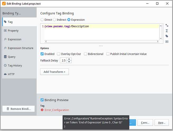The width and height of the screenshot is (173, 131).
Task: Click the Ignition app icon in title bar
Action: pyautogui.click(x=4, y=3)
